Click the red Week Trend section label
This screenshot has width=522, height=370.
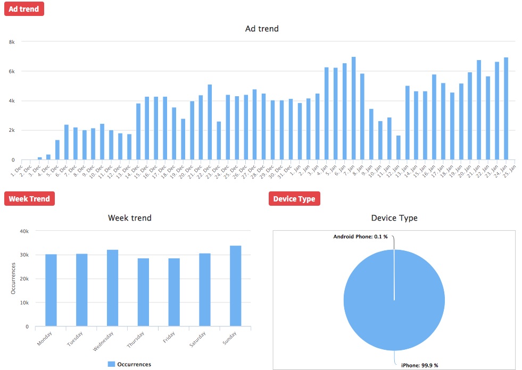[29, 199]
